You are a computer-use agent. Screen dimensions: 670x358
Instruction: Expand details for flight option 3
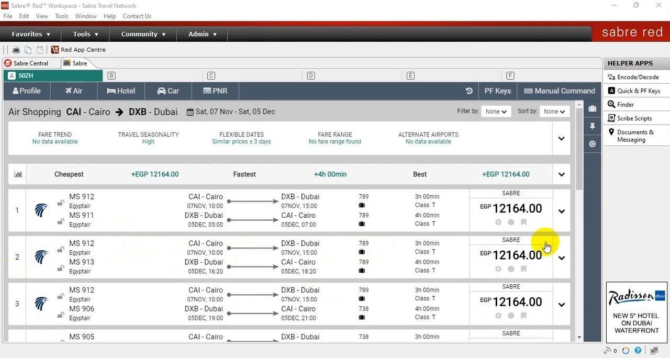562,305
